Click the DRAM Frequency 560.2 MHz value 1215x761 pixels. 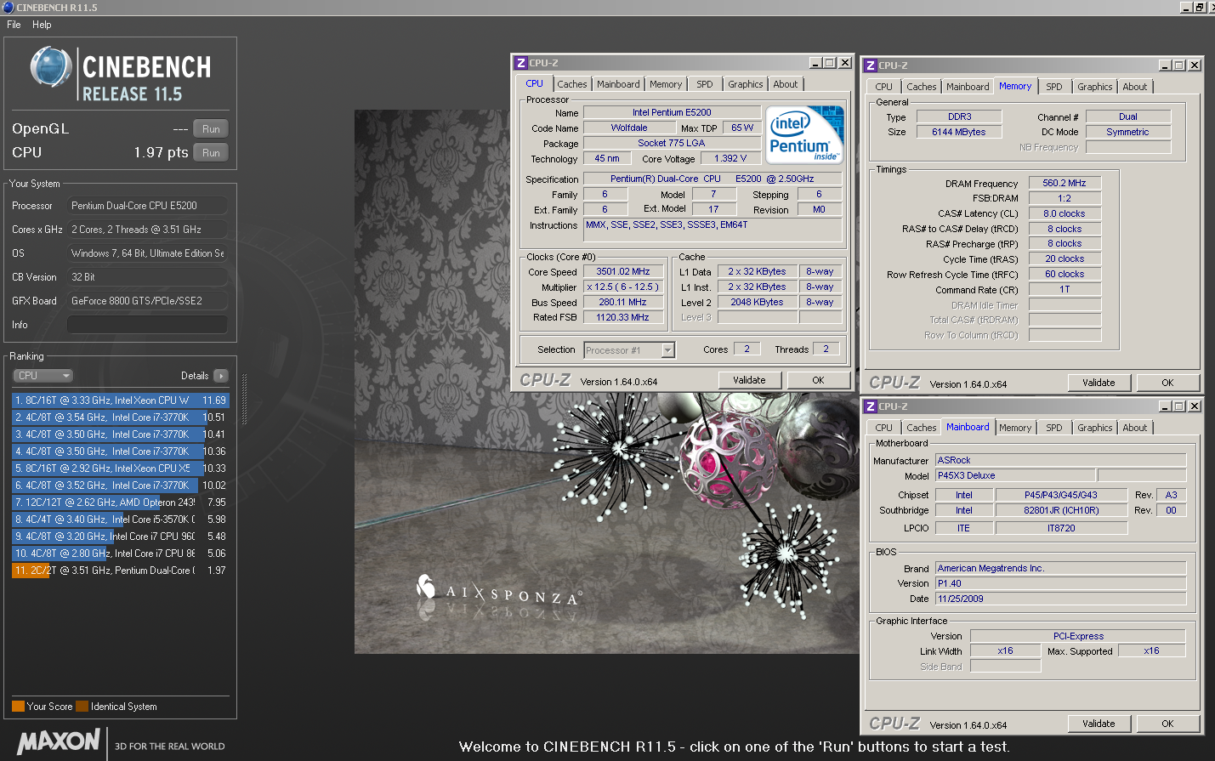click(1065, 183)
